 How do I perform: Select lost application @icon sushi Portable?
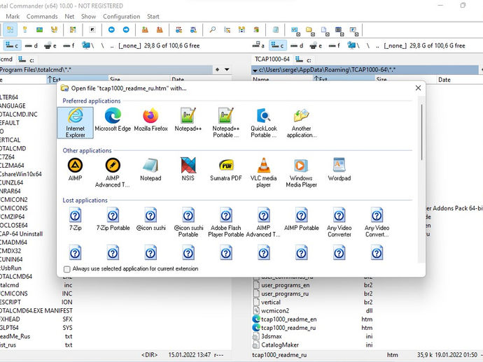point(188,222)
